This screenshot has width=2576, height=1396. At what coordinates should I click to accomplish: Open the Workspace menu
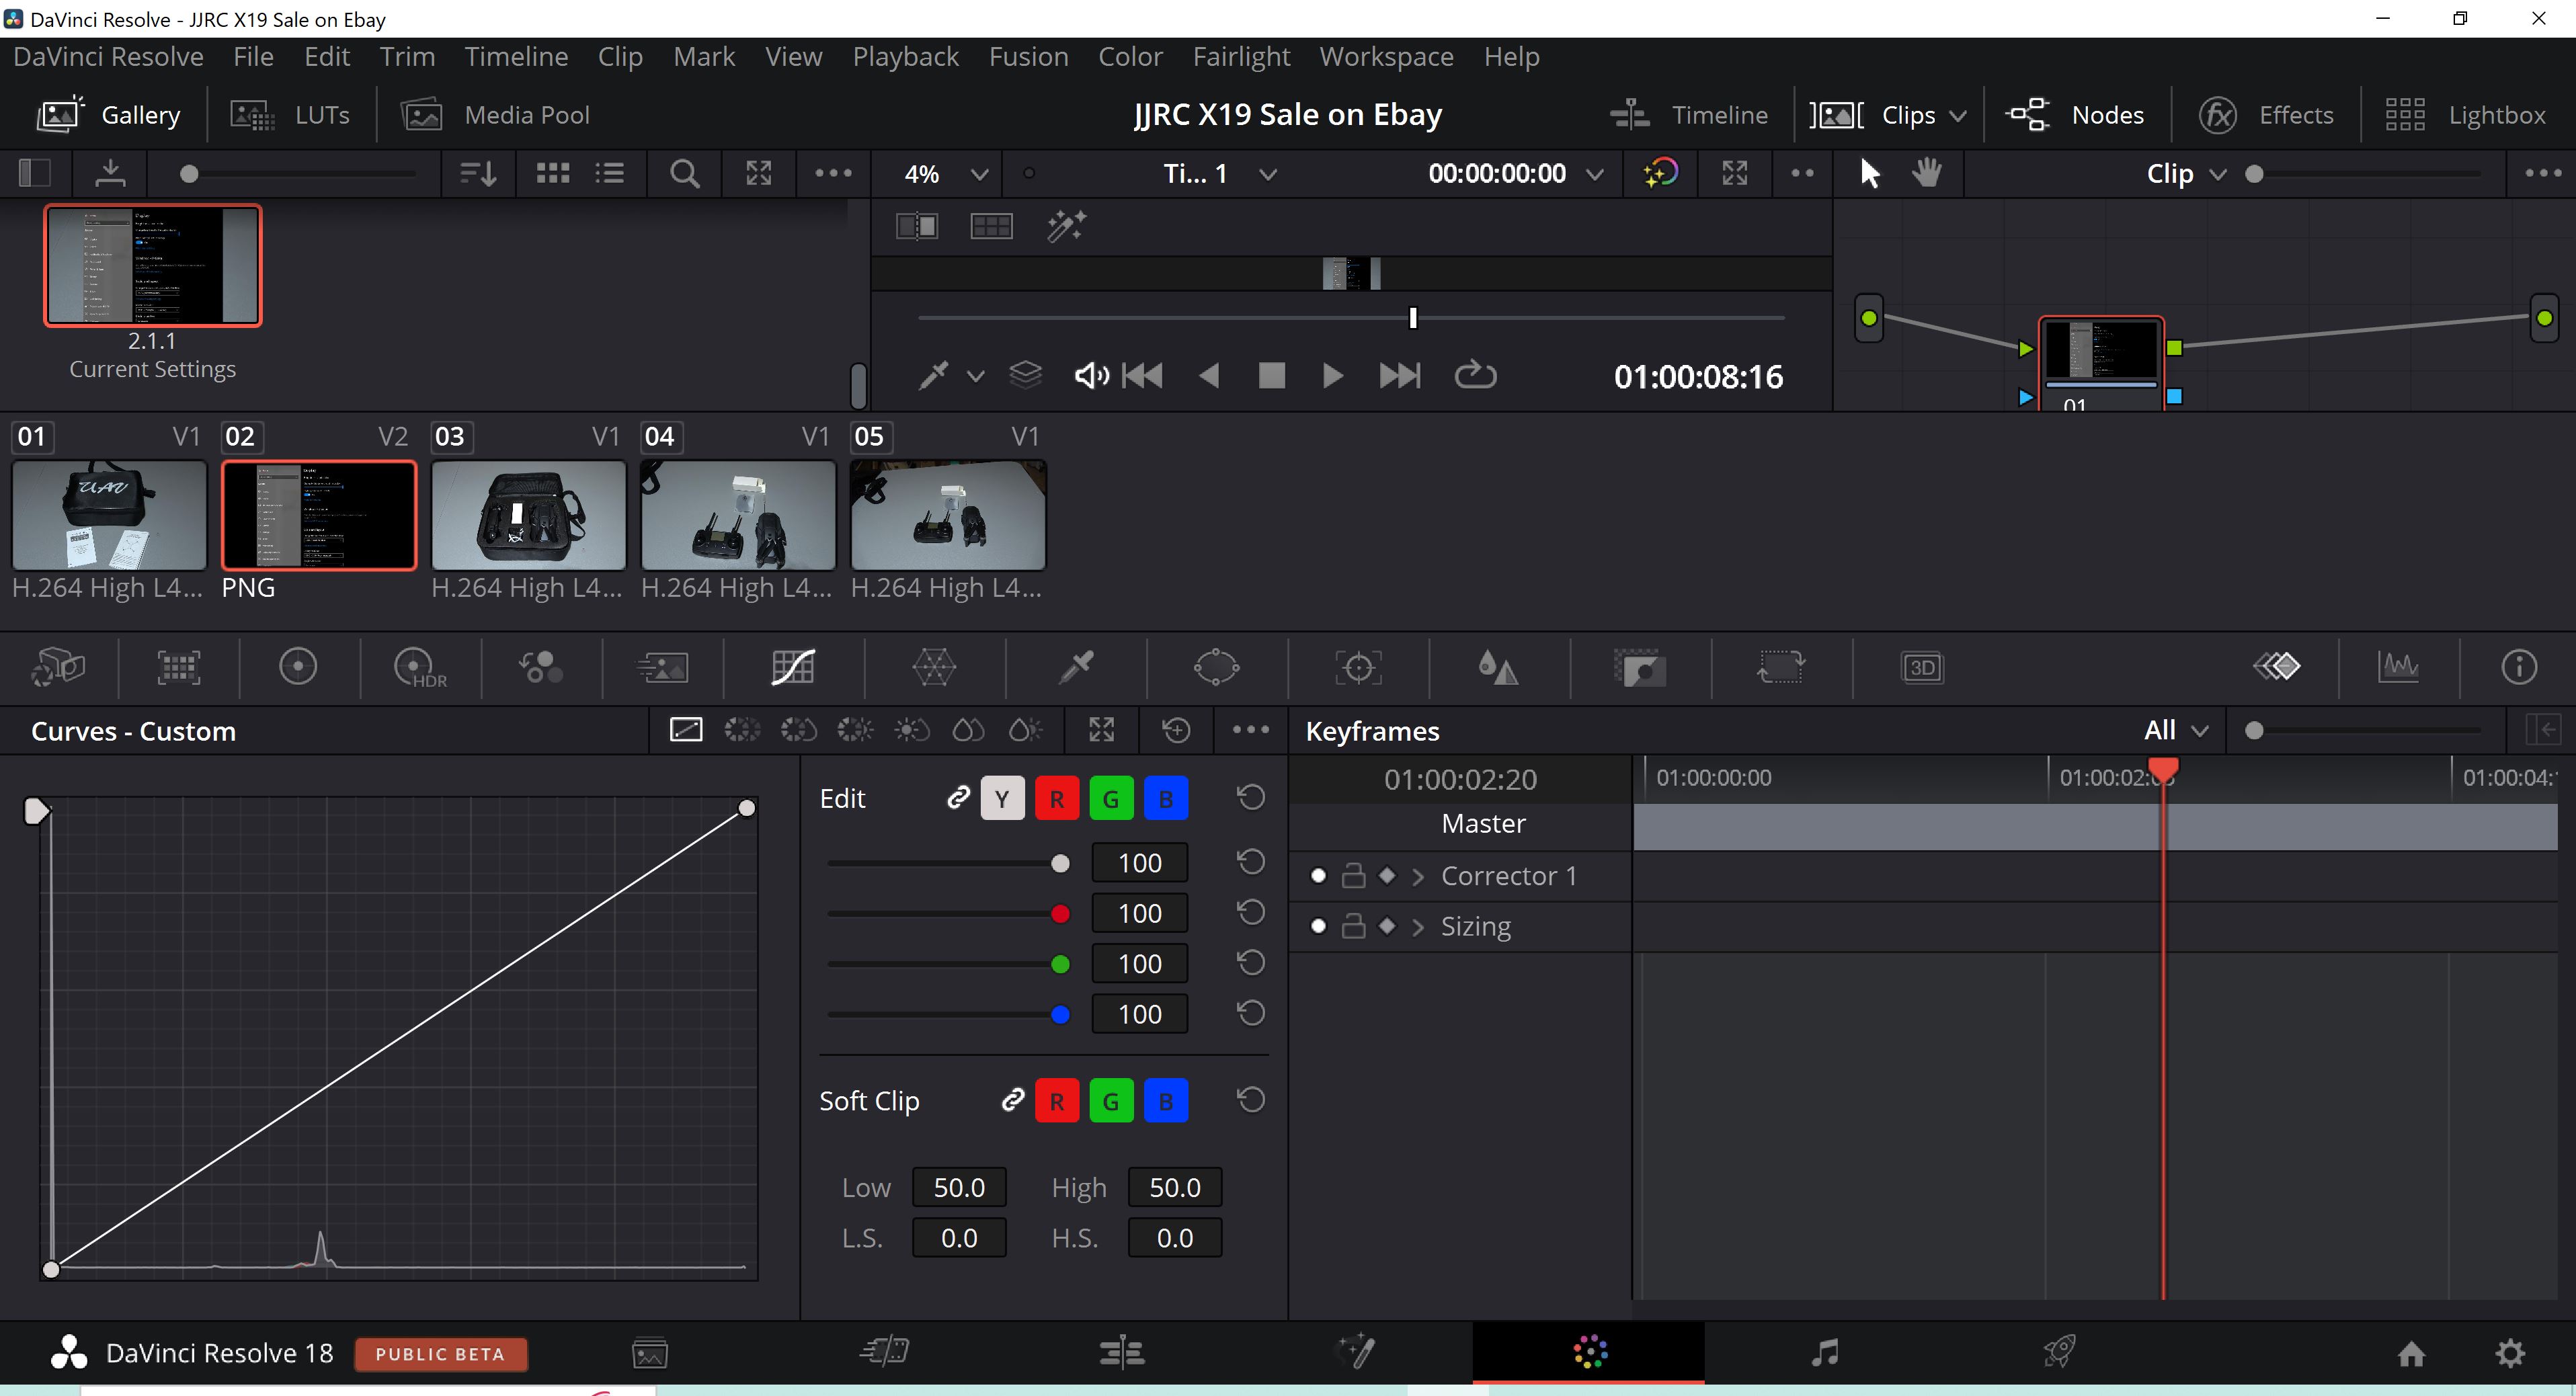(1386, 57)
